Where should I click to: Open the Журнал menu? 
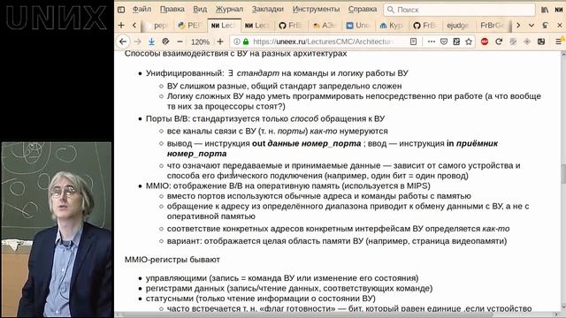tap(229, 9)
